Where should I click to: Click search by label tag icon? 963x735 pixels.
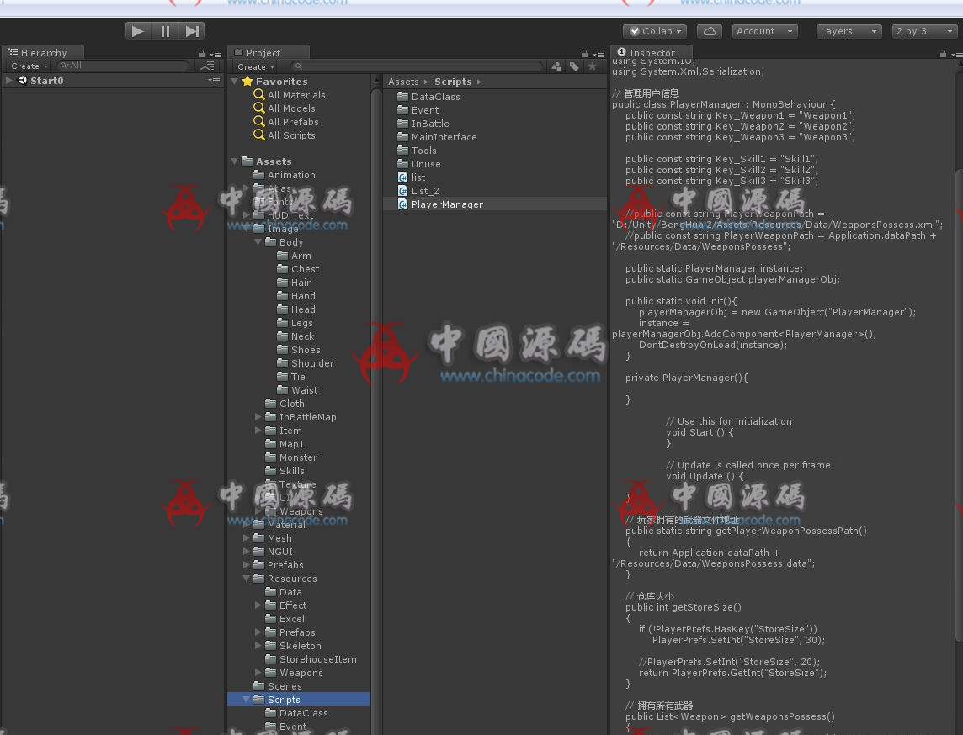(574, 66)
